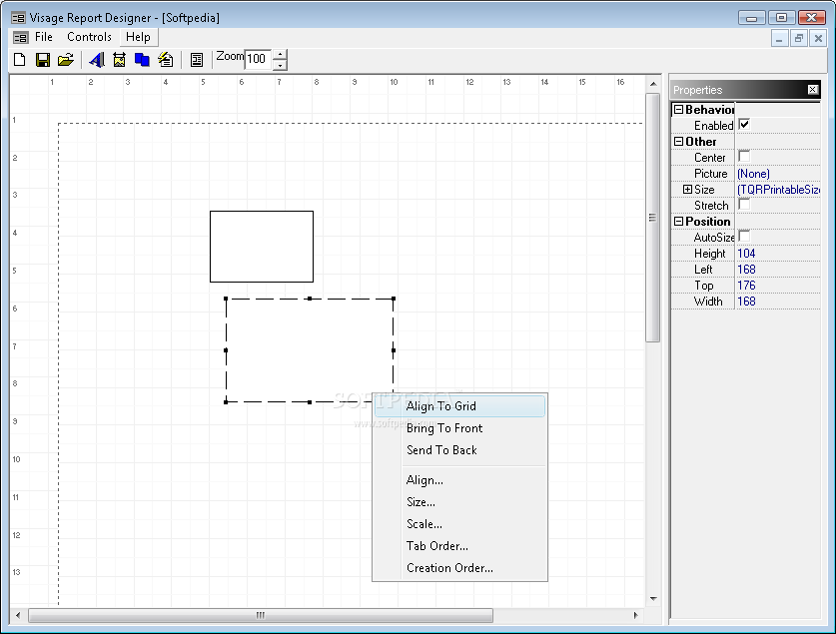Toggle the Center property checkbox
Screen dimensions: 836x634
(x=744, y=157)
